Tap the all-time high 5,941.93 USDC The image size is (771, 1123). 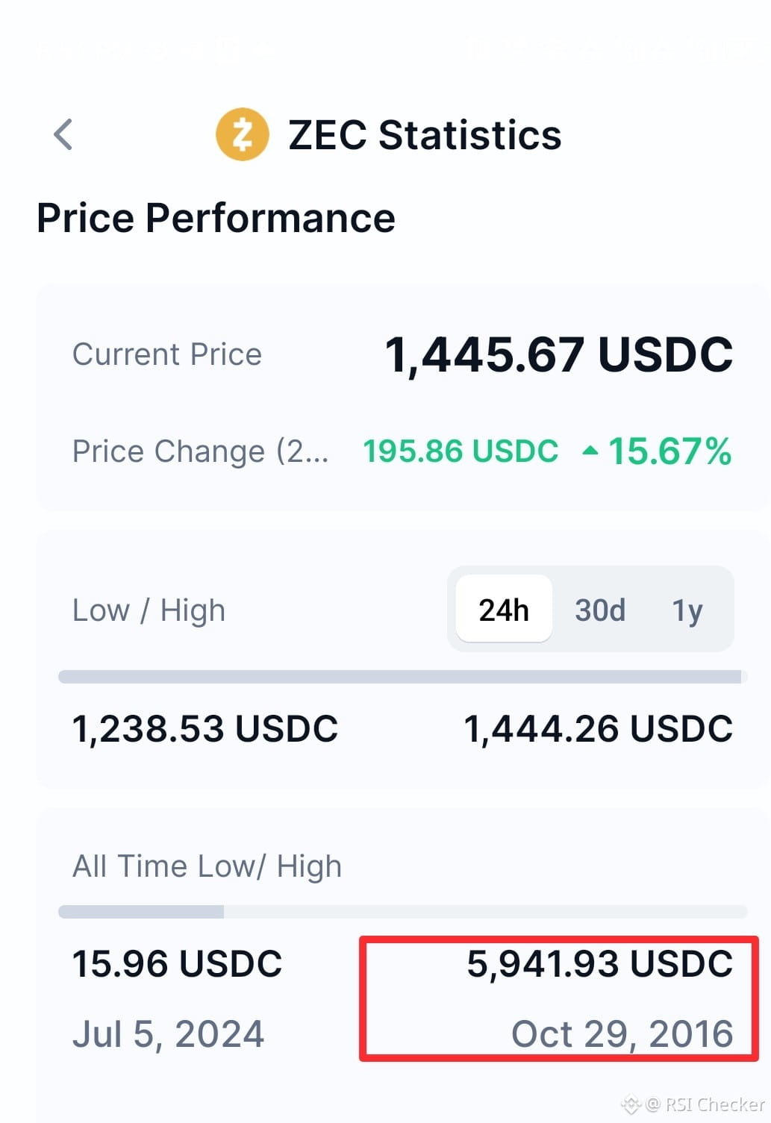600,963
